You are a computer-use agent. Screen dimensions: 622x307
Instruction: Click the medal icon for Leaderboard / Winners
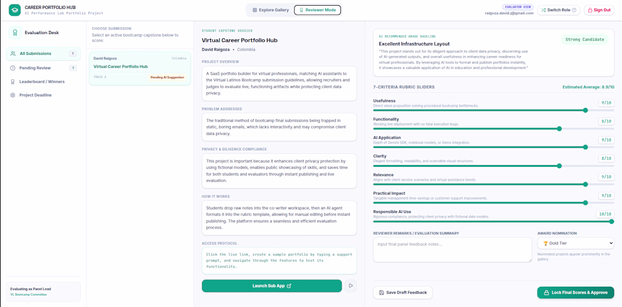13,82
